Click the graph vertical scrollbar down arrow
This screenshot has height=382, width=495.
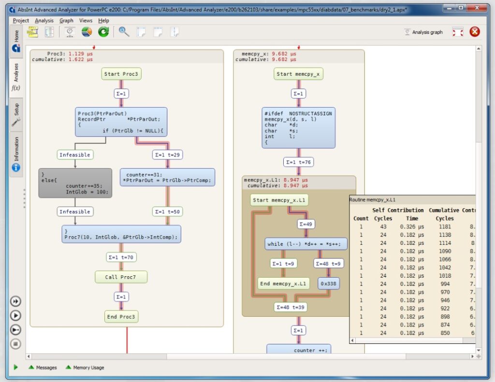click(x=479, y=350)
